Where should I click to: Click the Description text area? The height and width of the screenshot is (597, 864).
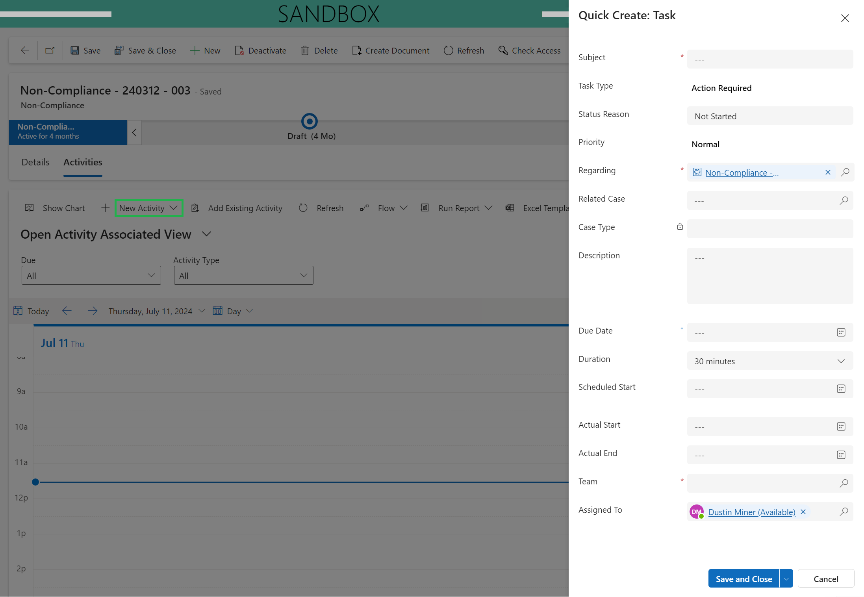coord(769,276)
